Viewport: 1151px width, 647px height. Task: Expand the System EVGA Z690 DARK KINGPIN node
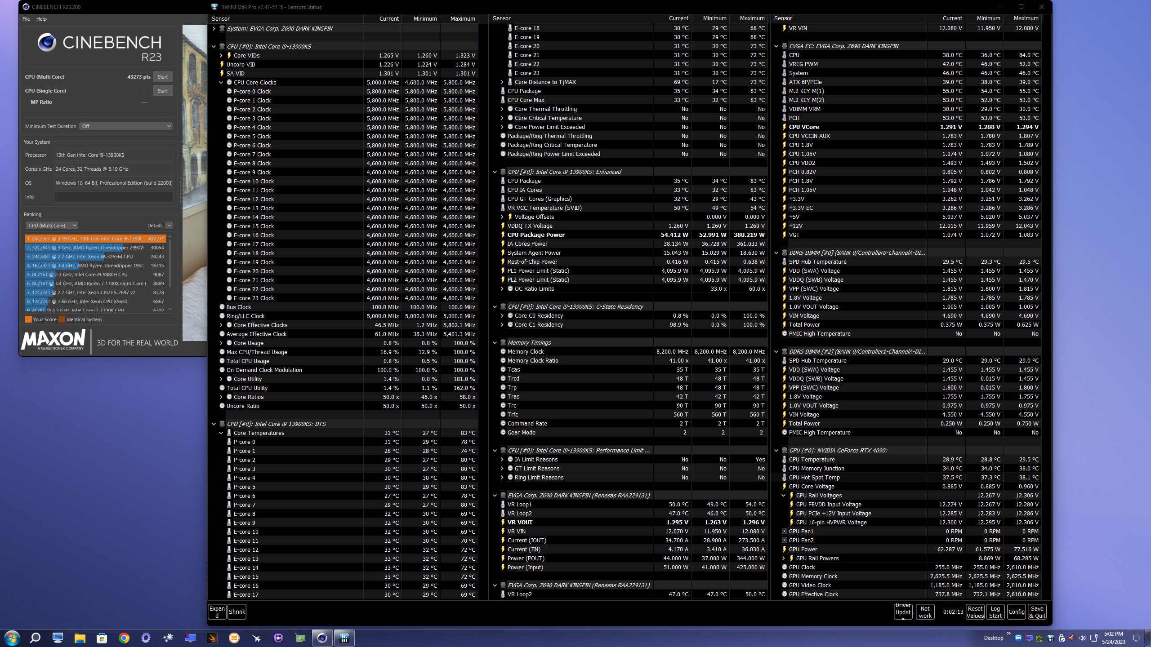(x=214, y=29)
